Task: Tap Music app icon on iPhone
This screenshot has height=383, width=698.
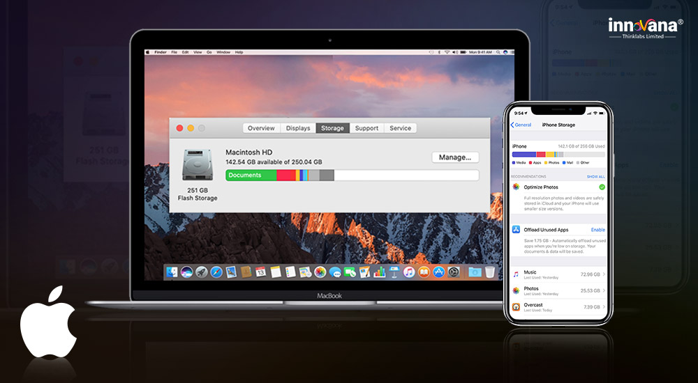Action: [x=516, y=274]
